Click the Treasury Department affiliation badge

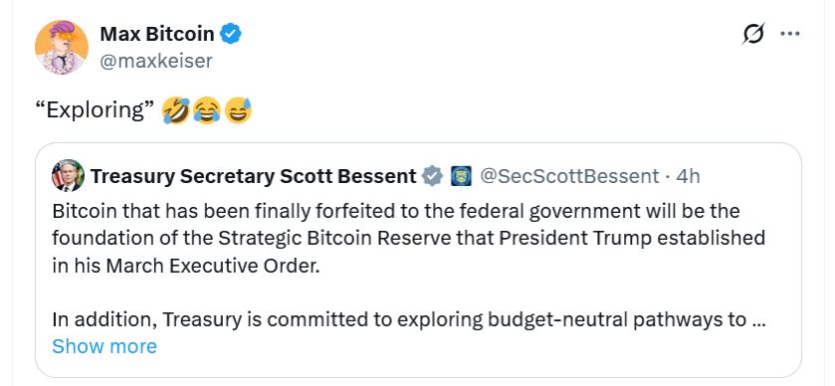point(461,176)
